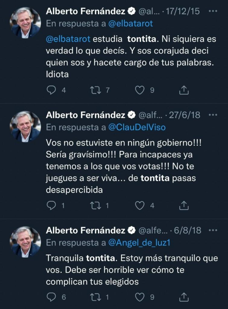This screenshot has height=309, width=228.
Task: Open more options on the 6/8/18 tweet
Action: (x=213, y=230)
